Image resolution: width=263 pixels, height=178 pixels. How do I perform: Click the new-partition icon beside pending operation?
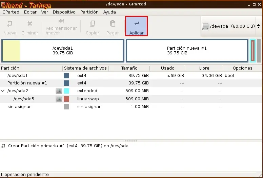point(3,146)
